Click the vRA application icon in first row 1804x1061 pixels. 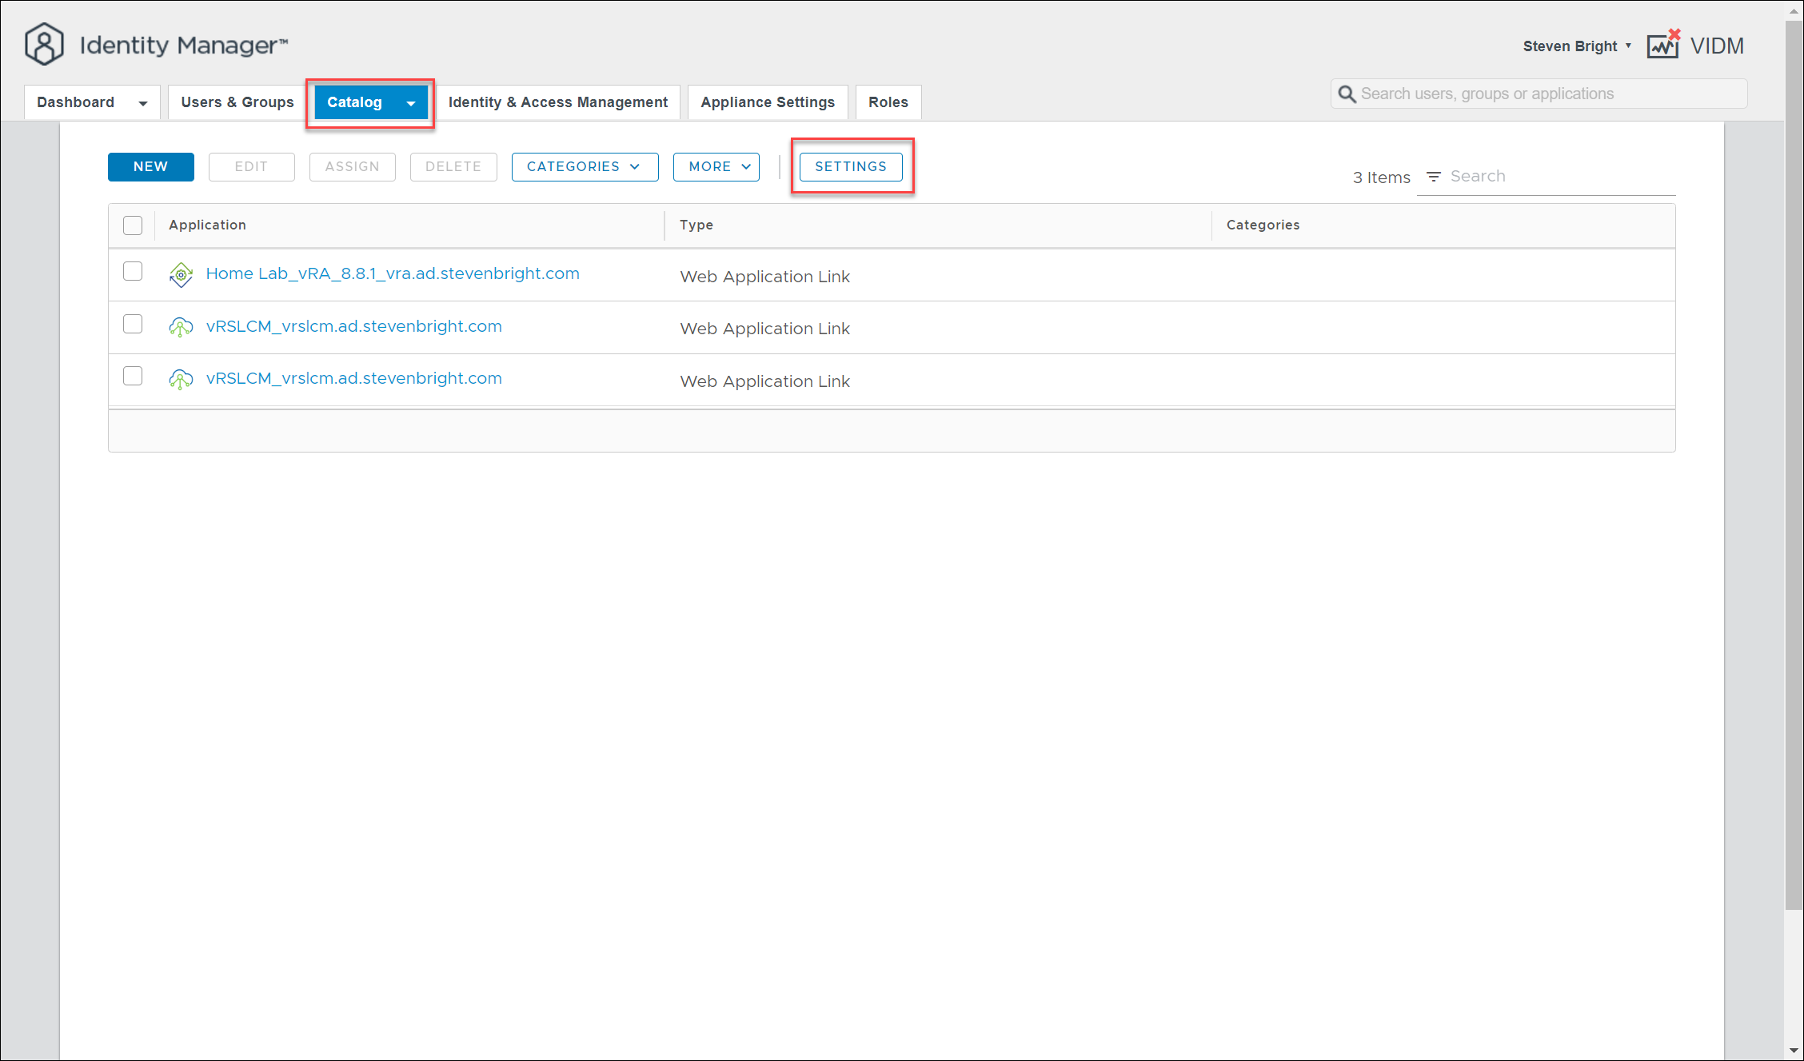point(181,274)
